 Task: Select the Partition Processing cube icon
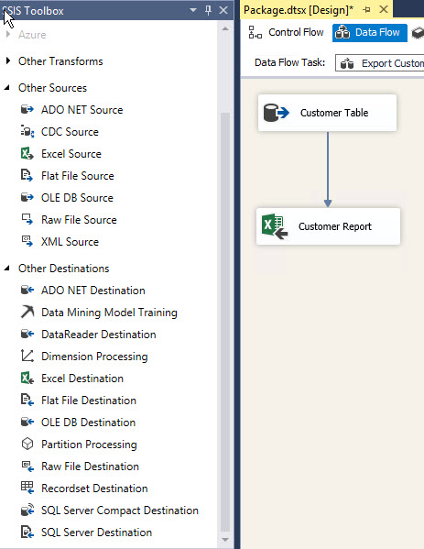tap(27, 444)
